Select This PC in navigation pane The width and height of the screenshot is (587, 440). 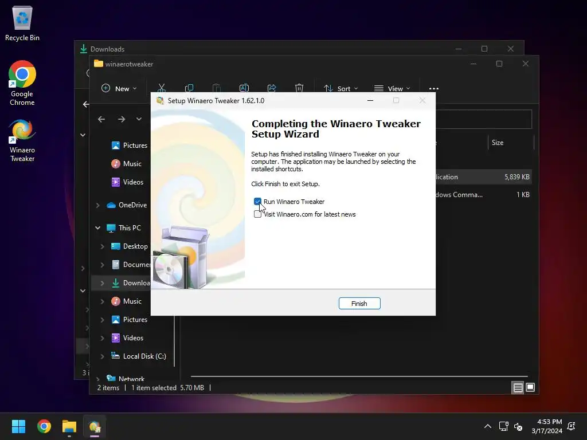(124, 228)
